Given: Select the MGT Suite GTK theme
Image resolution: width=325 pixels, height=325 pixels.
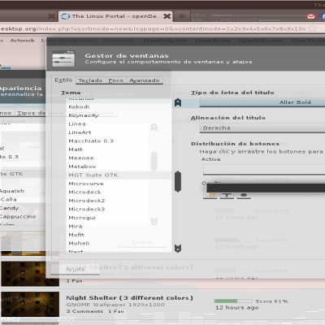Looking at the screenshot, I should point(119,175).
